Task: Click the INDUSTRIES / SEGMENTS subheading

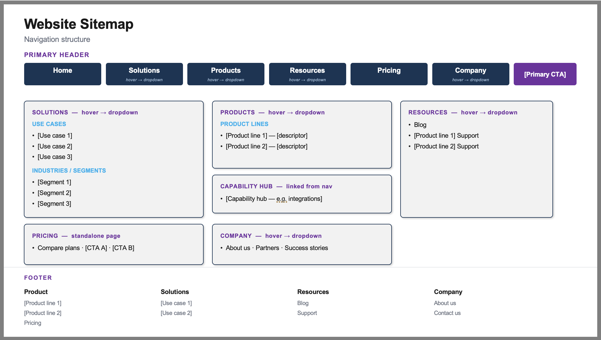Action: coord(69,171)
